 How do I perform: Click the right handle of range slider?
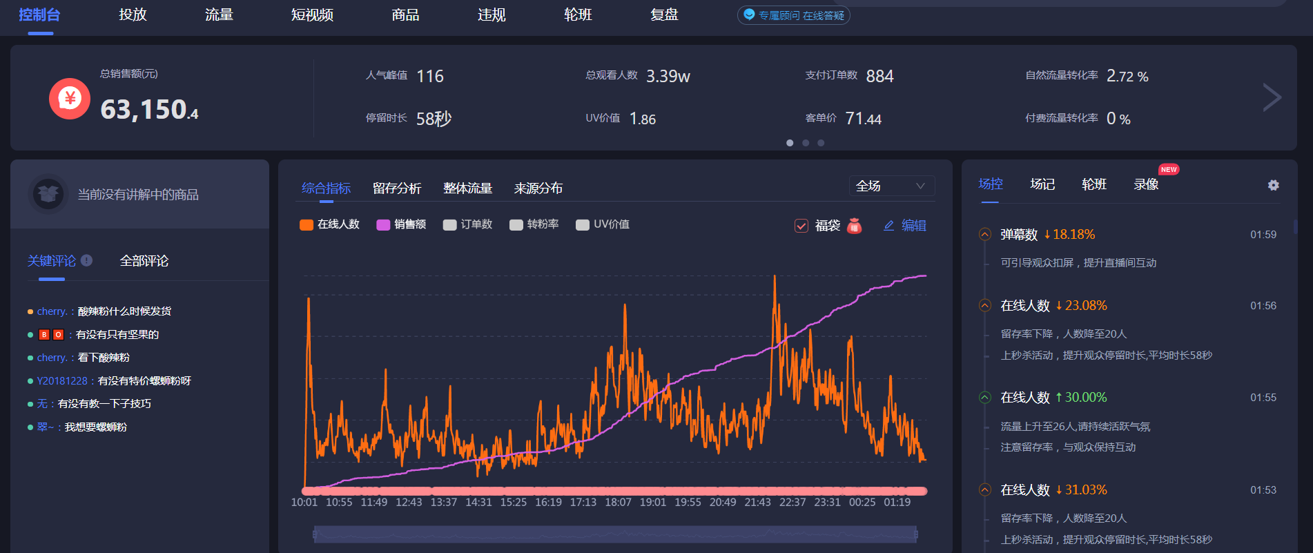tap(916, 534)
